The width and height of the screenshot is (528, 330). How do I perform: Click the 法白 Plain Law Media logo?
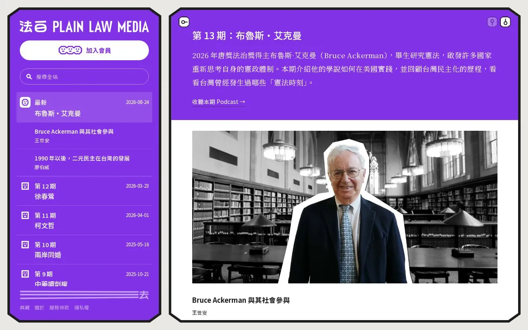pos(84,27)
